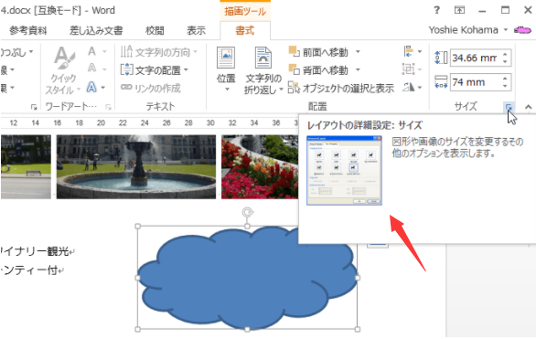Open text effects A icon
536x339 pixels.
(x=91, y=87)
